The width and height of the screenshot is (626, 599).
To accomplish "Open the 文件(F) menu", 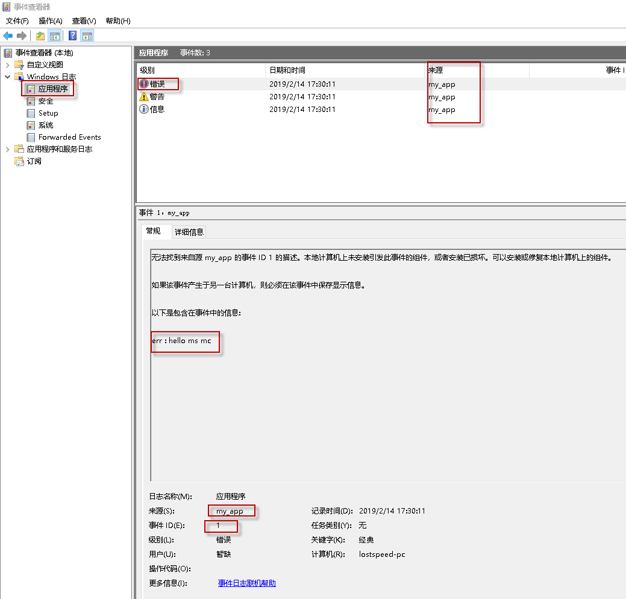I will coord(17,20).
